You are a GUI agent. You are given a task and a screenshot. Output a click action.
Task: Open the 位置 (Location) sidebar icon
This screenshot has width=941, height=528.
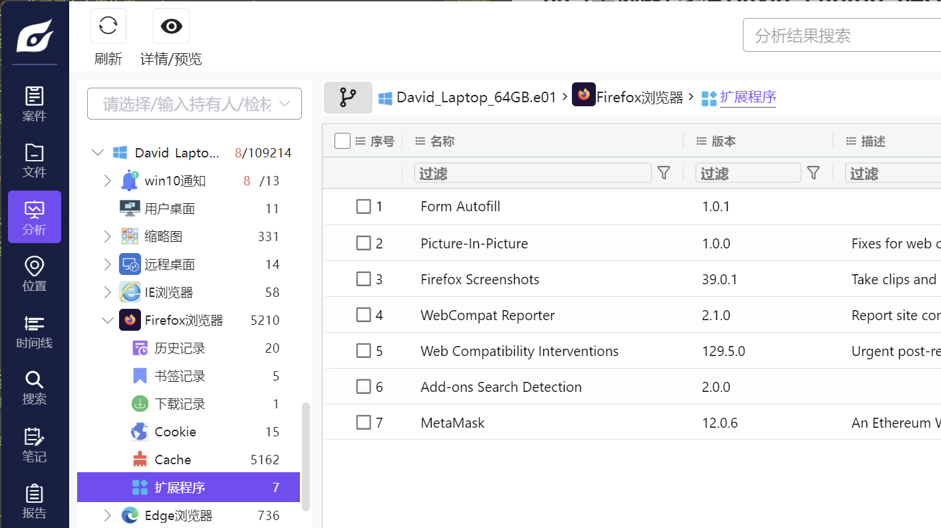point(35,274)
